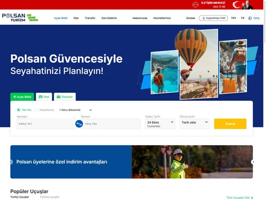This screenshot has width=266, height=199.
Task: Open 1 Yolcu (Ekonomi) passenger dropdown
Action: (x=76, y=110)
